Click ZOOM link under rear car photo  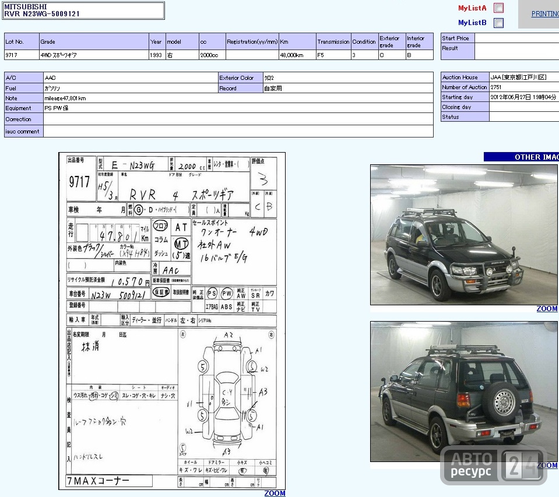[547, 466]
